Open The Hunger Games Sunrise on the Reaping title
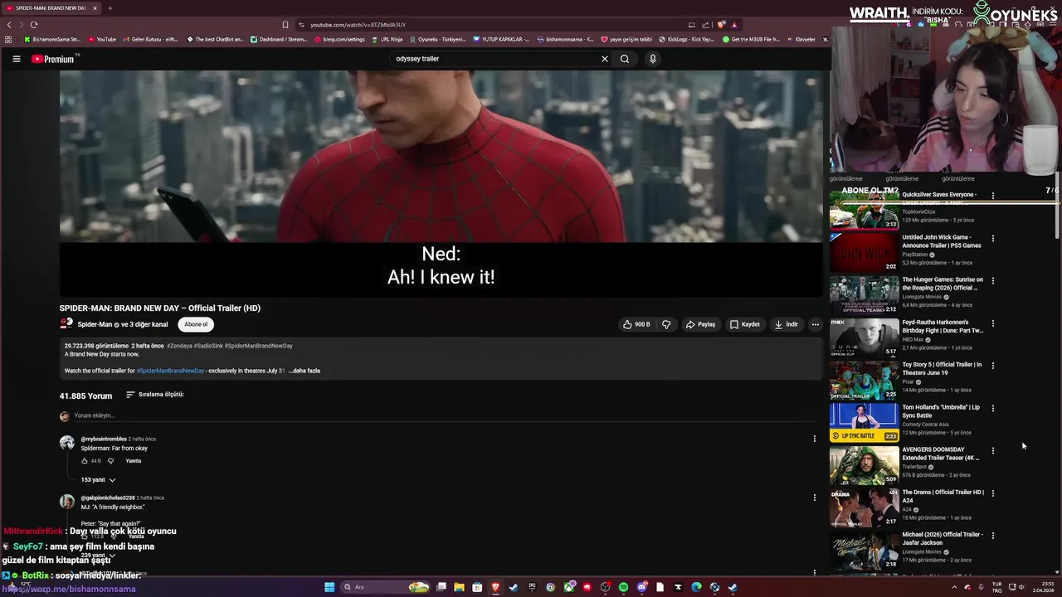Viewport: 1062px width, 597px height. point(943,284)
